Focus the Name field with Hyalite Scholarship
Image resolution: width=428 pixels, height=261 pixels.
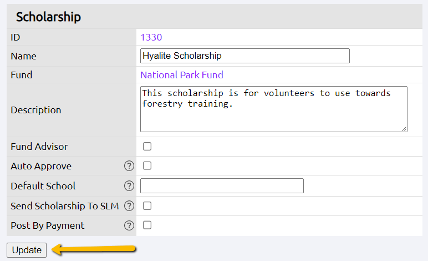point(245,56)
